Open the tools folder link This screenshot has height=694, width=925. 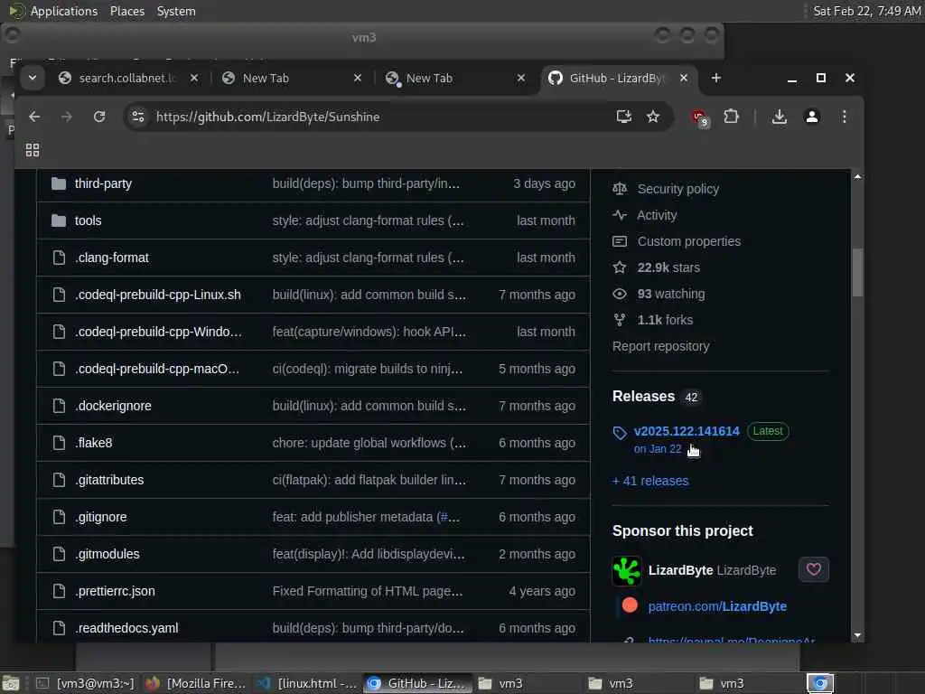click(88, 220)
